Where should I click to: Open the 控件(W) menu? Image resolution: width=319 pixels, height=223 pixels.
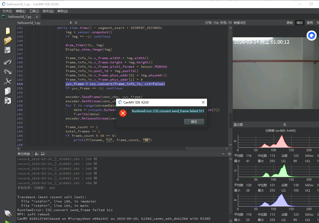tap(48, 11)
